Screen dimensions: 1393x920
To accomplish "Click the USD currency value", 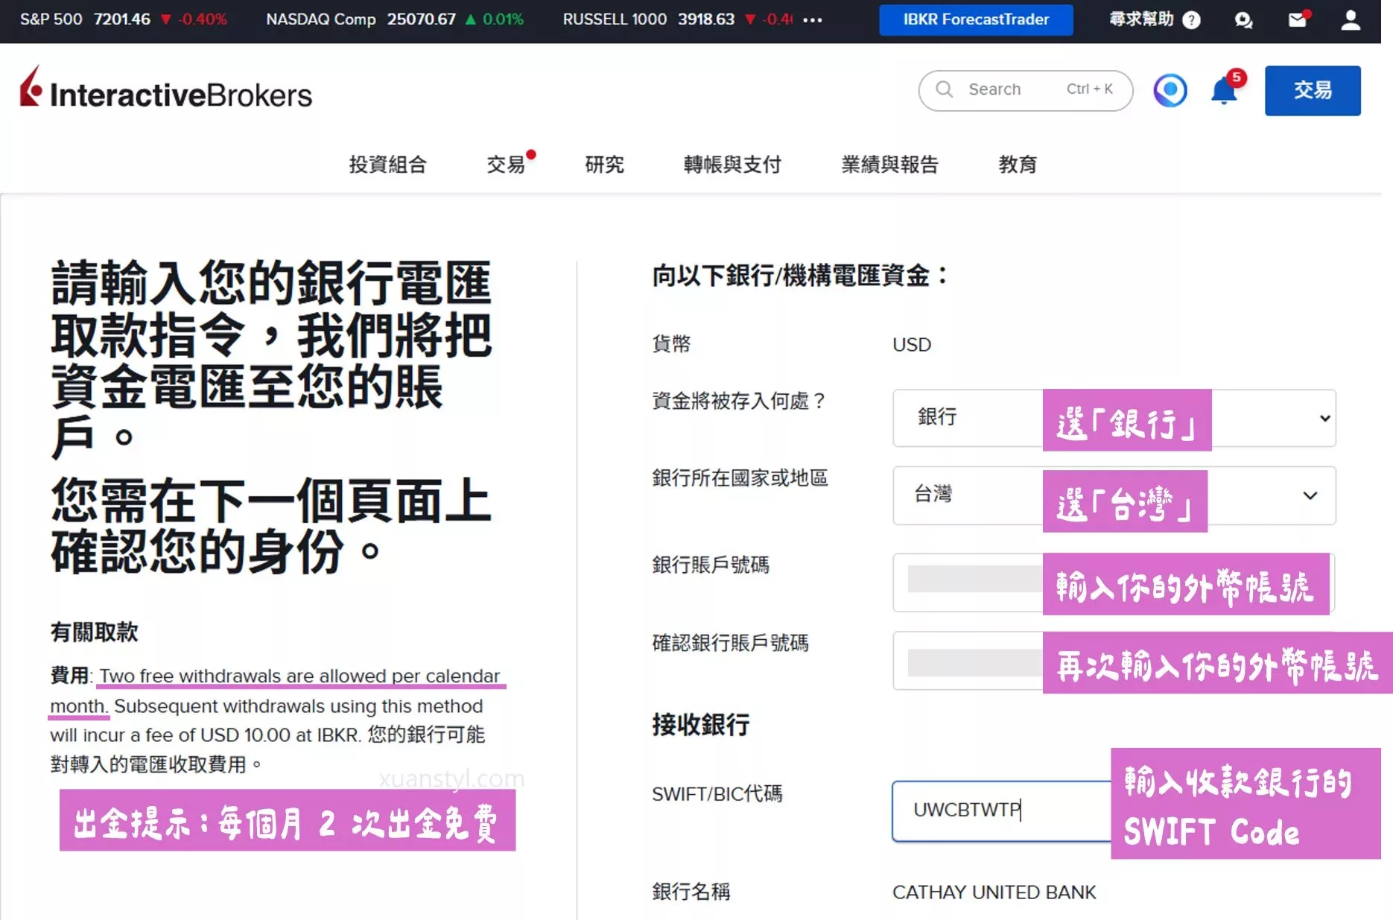I will [x=912, y=344].
